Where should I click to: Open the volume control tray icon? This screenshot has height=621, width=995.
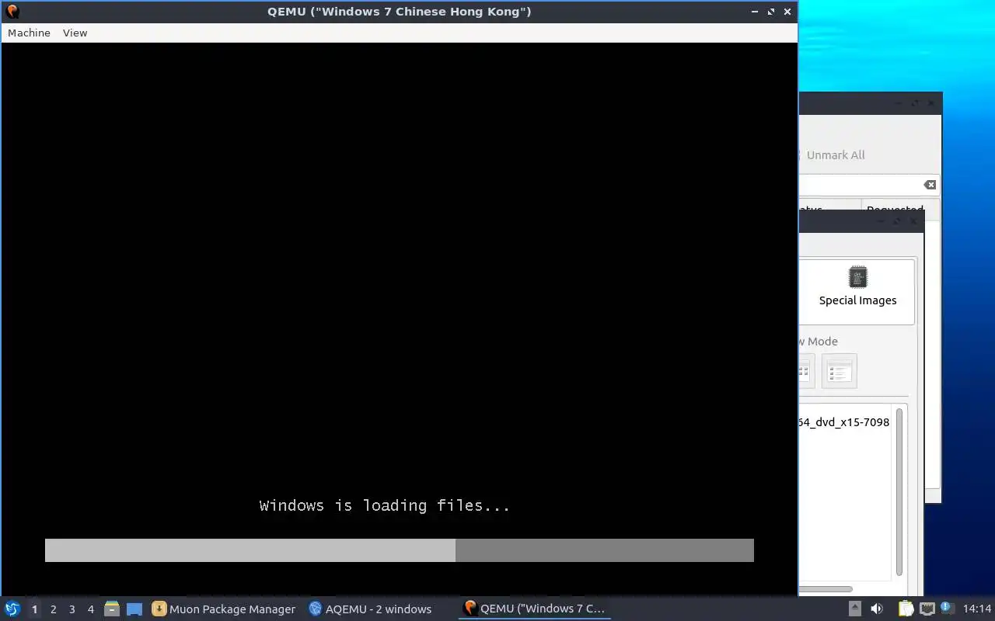(877, 609)
